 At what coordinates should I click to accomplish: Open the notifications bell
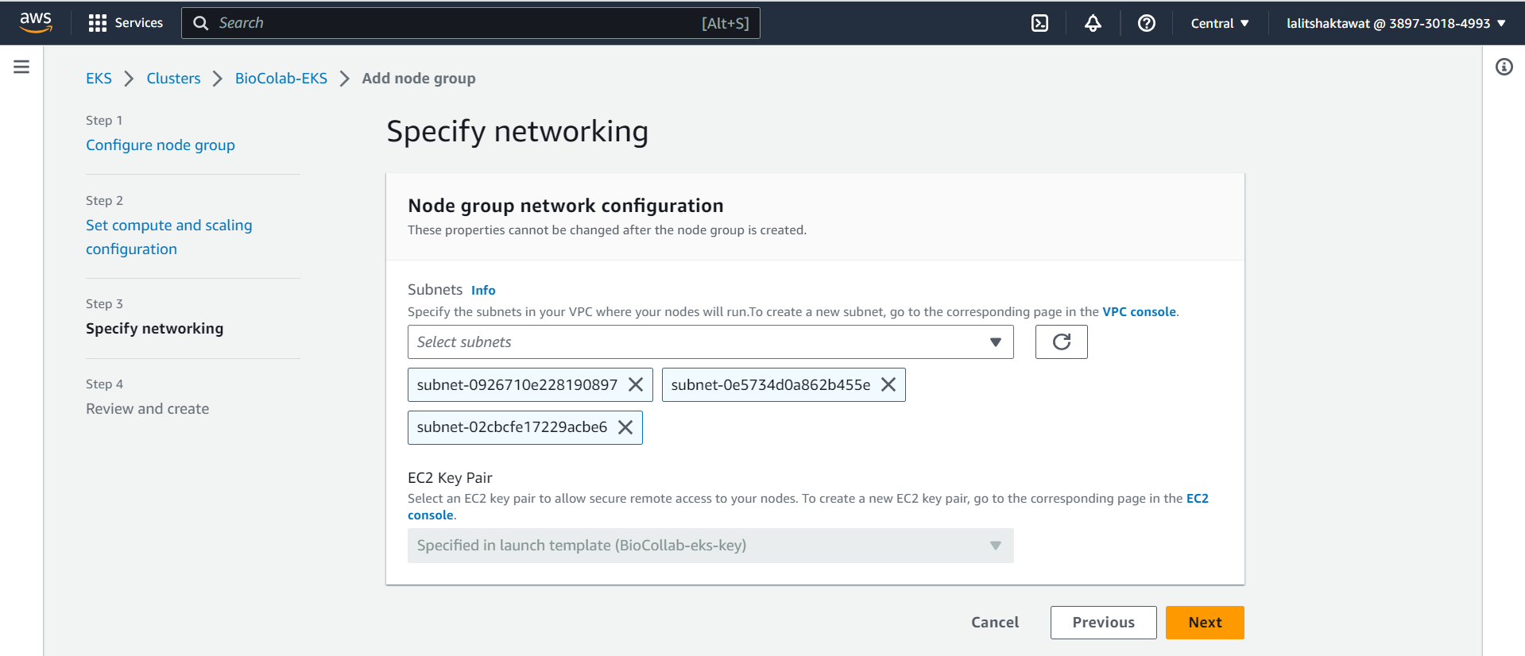pos(1093,23)
